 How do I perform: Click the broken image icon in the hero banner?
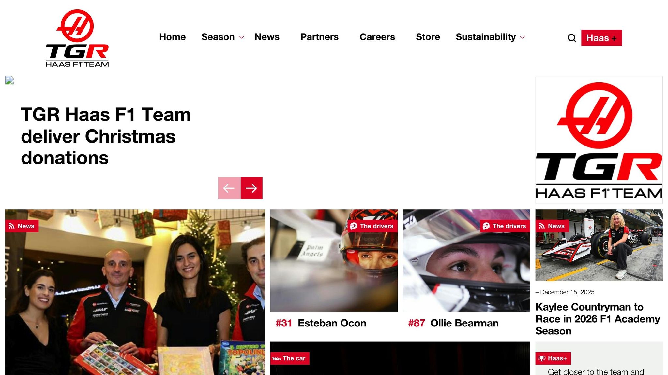point(9,80)
